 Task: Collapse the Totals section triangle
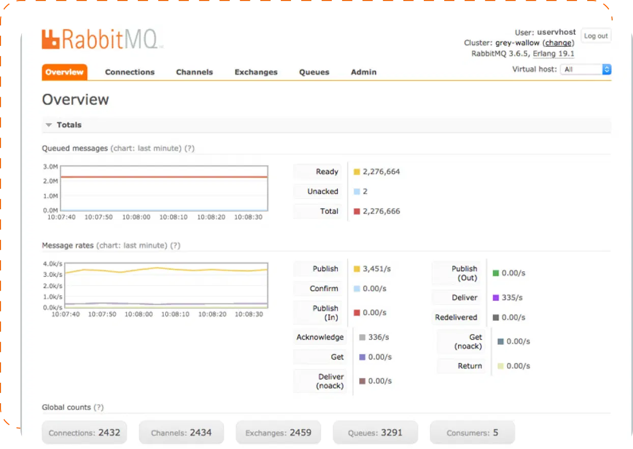click(x=49, y=125)
